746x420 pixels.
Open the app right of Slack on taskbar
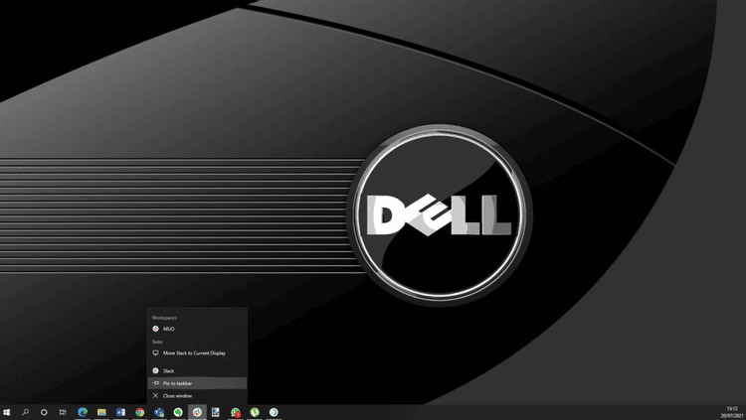[216, 412]
